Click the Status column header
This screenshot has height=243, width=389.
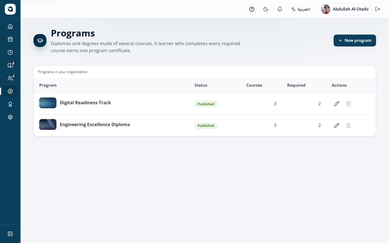pos(201,85)
